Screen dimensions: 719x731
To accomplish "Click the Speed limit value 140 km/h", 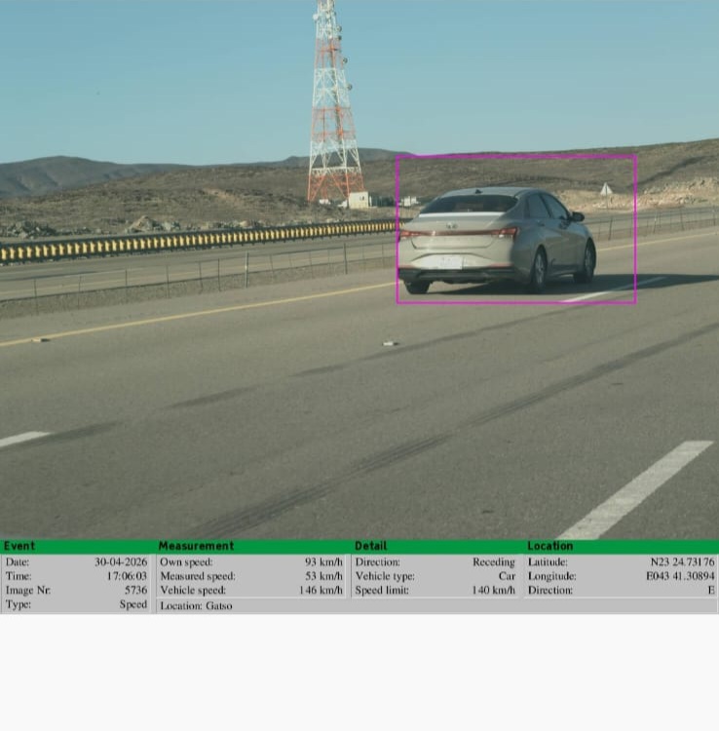I will coord(494,591).
